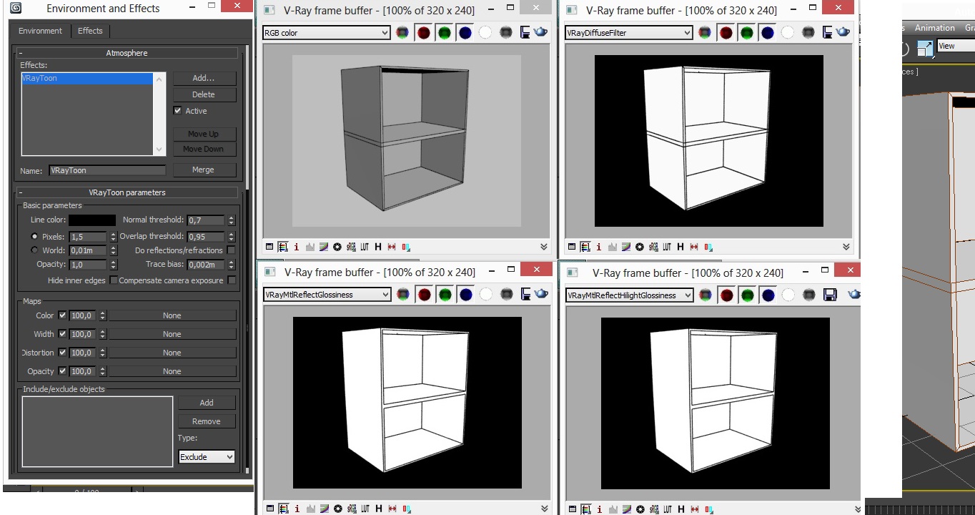Uncheck the Active effect checkbox
The image size is (975, 515).
pos(177,111)
